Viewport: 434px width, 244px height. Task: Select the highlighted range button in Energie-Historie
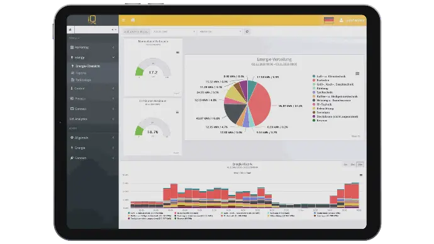(x=360, y=165)
